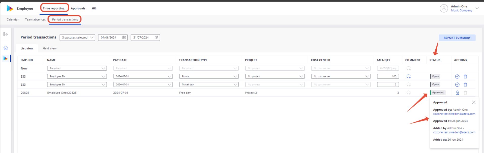
Task: Click the Admin One user avatar
Action: click(444, 8)
